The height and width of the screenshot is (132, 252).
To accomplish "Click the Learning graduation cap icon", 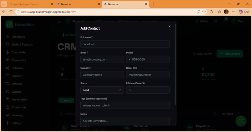I will point(8,115).
